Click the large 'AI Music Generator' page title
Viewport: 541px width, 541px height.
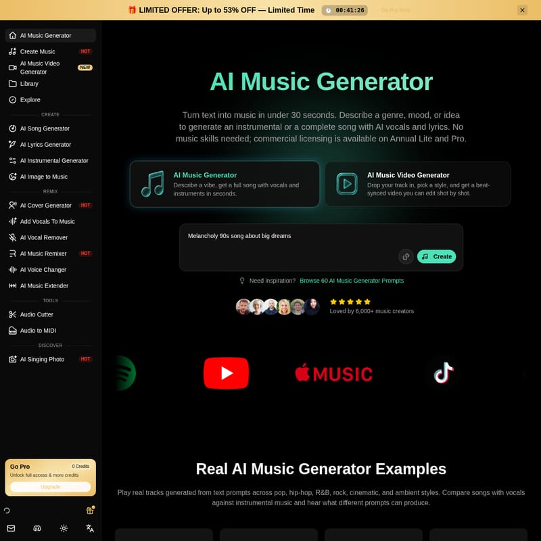click(321, 81)
